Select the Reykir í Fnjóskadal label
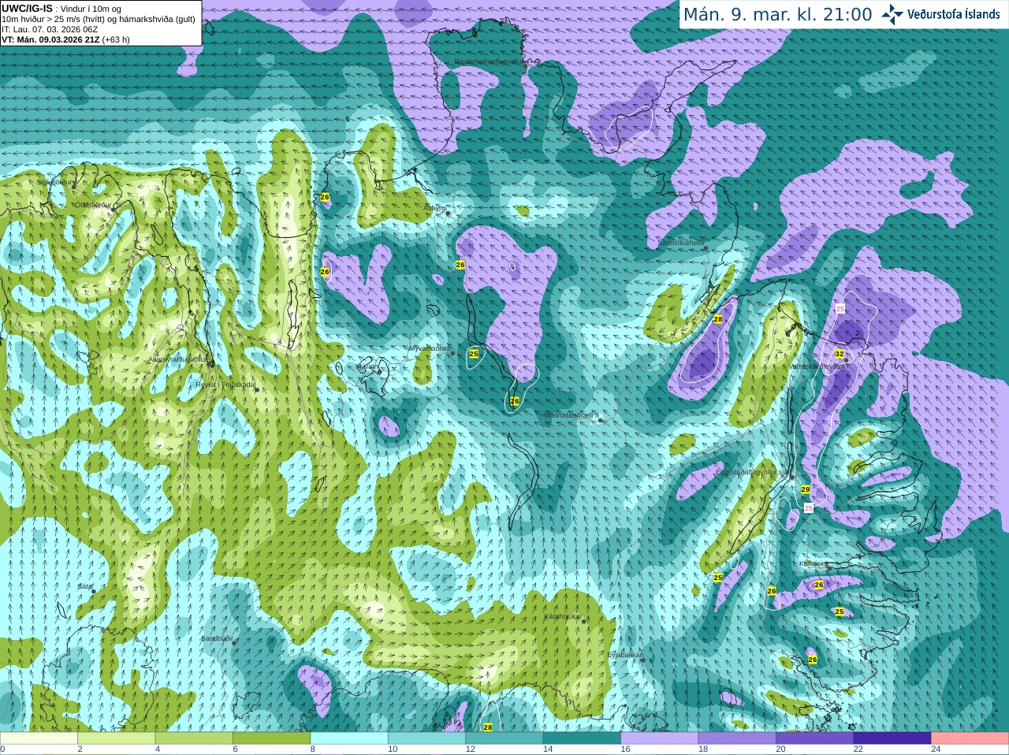 [x=225, y=385]
